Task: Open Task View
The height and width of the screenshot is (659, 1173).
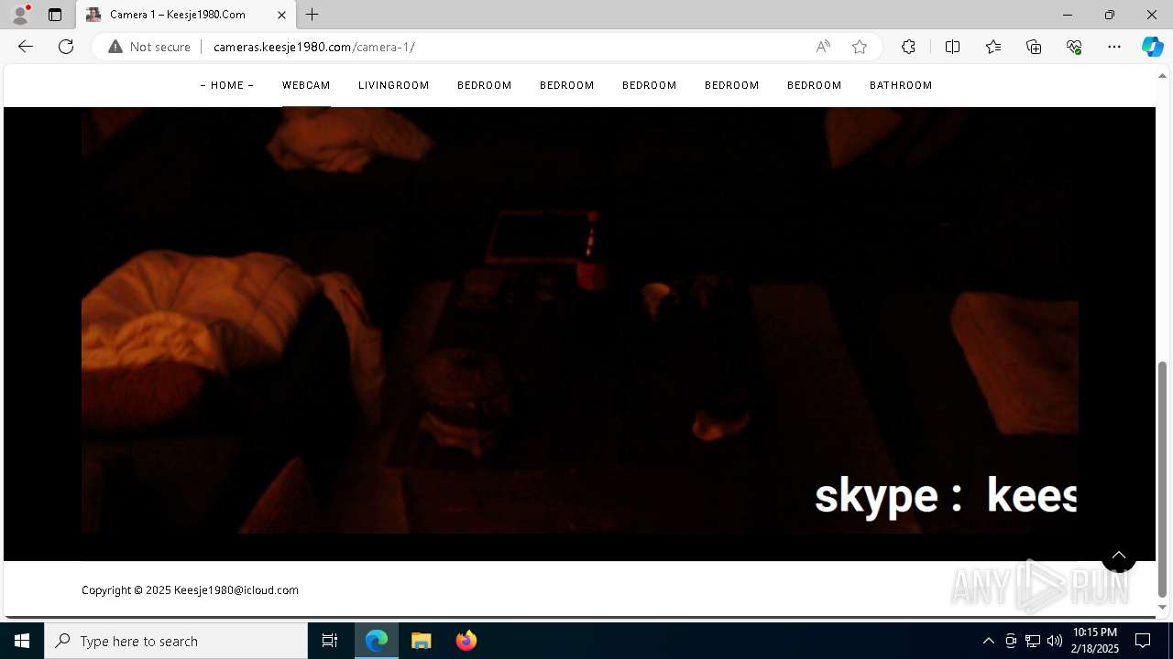Action: click(330, 641)
